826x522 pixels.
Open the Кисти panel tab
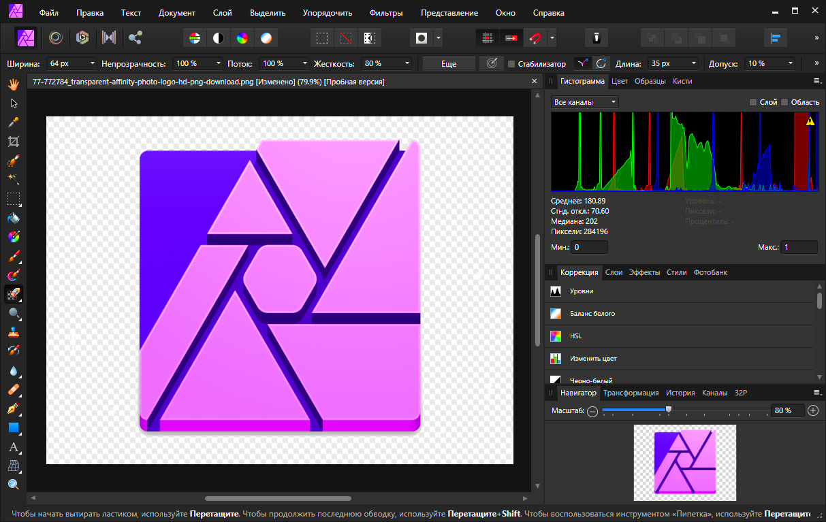pos(682,81)
